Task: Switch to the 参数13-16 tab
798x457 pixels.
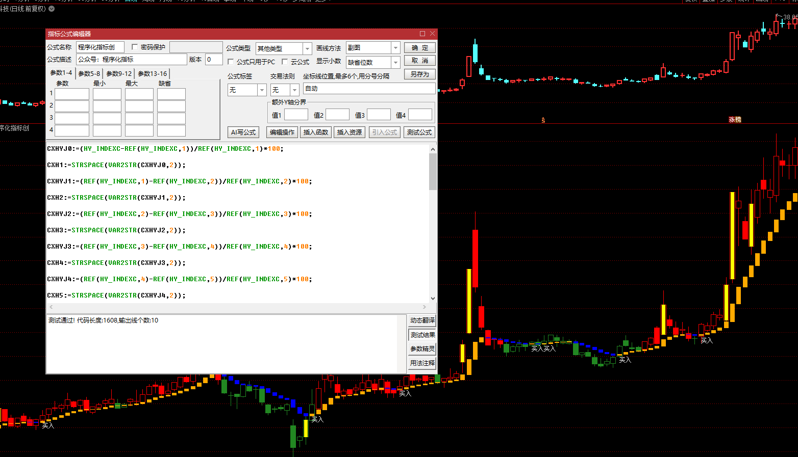Action: tap(152, 73)
